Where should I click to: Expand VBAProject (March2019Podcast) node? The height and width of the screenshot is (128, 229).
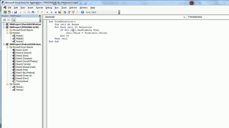tap(4, 25)
